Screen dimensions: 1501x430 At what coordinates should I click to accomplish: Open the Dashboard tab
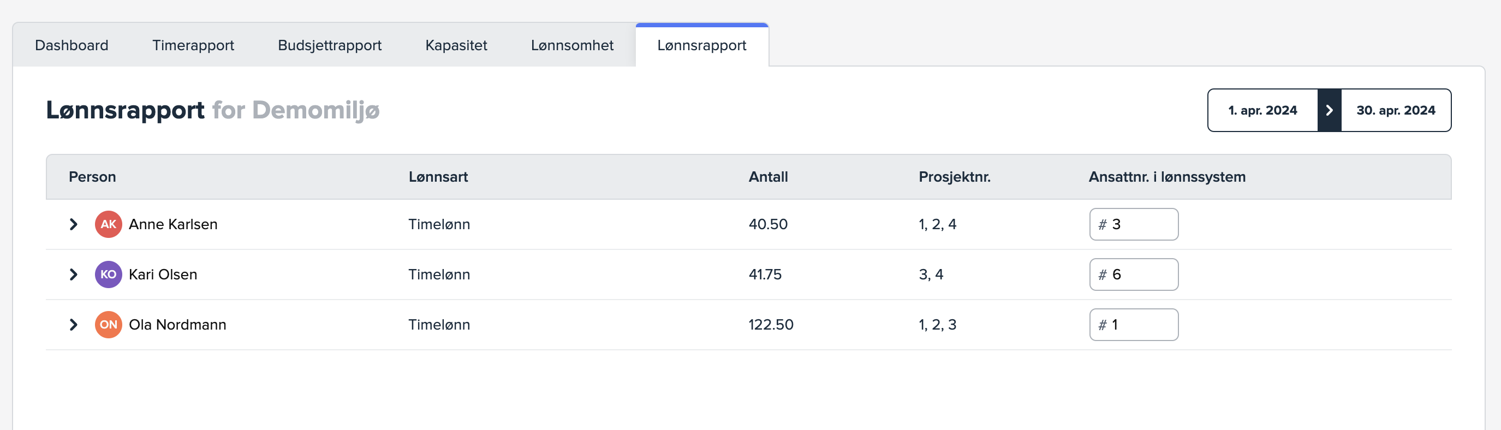(x=72, y=45)
